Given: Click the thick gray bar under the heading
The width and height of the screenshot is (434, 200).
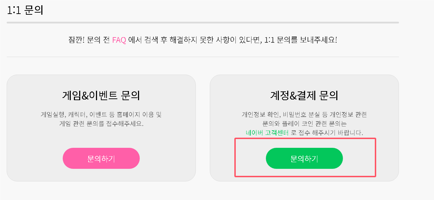Looking at the screenshot, I should point(202,22).
